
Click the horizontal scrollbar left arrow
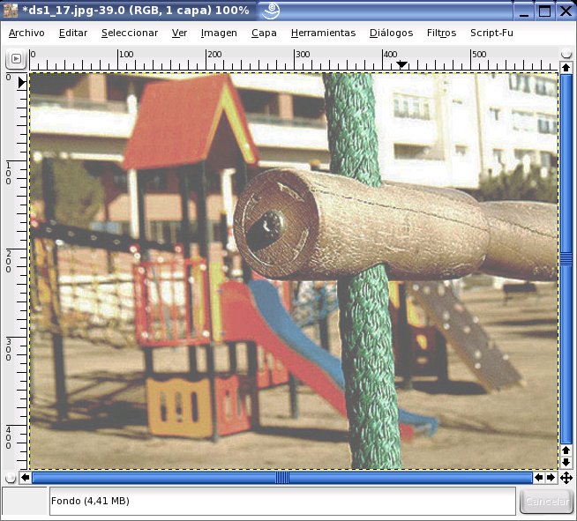pos(25,477)
